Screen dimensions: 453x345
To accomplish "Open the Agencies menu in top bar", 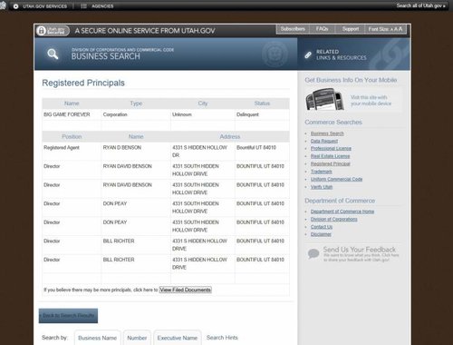I will 97,6.
